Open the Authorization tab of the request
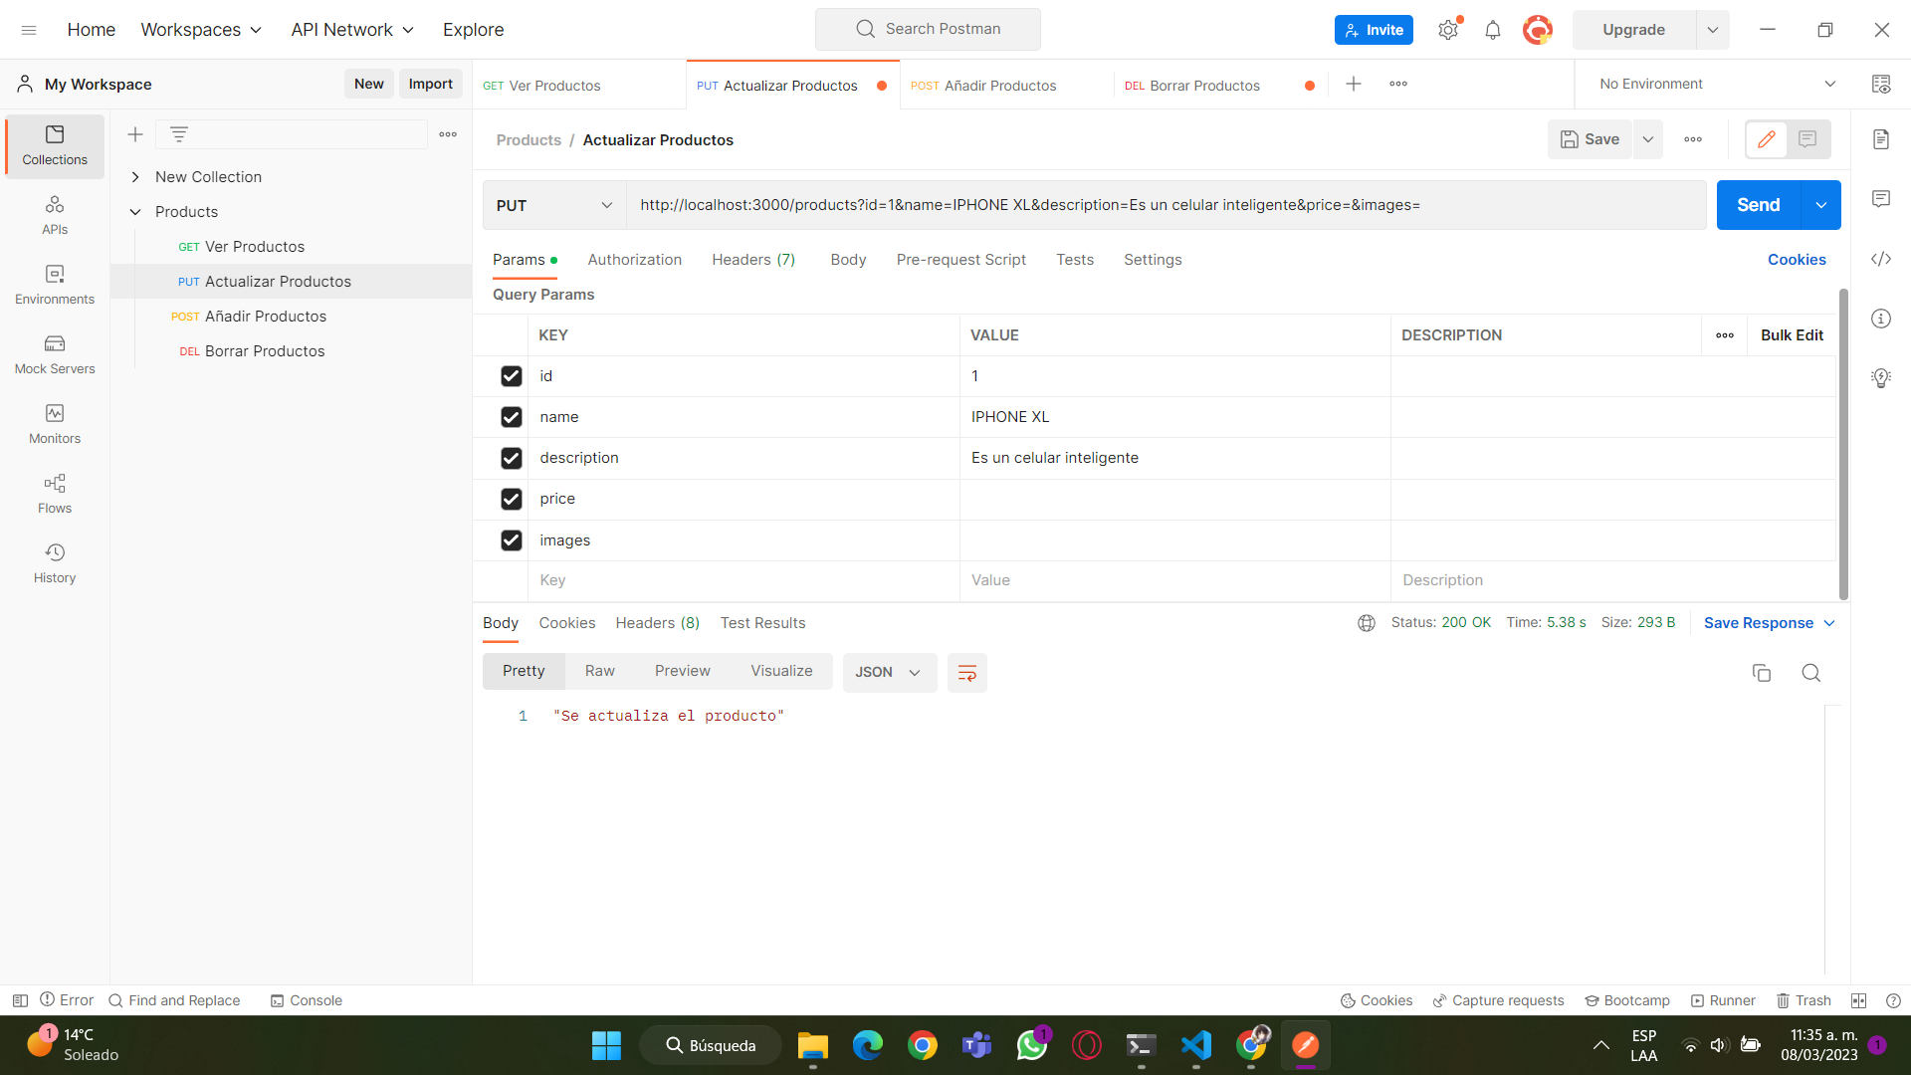This screenshot has width=1911, height=1075. pyautogui.click(x=634, y=260)
